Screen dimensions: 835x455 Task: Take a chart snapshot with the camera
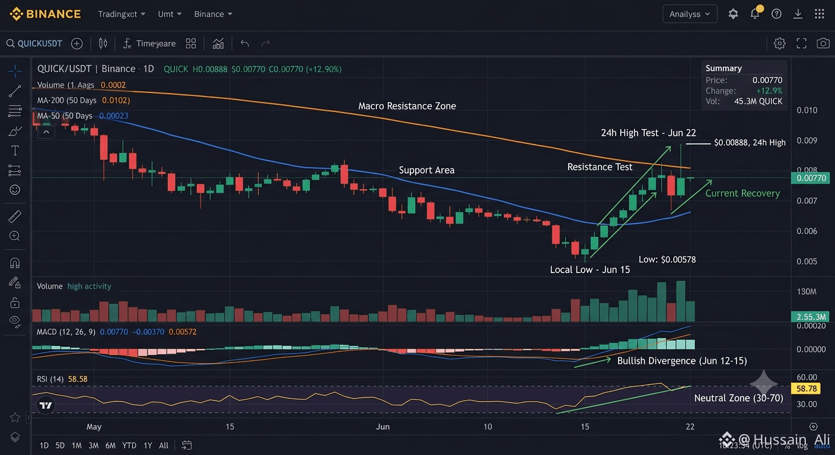823,43
